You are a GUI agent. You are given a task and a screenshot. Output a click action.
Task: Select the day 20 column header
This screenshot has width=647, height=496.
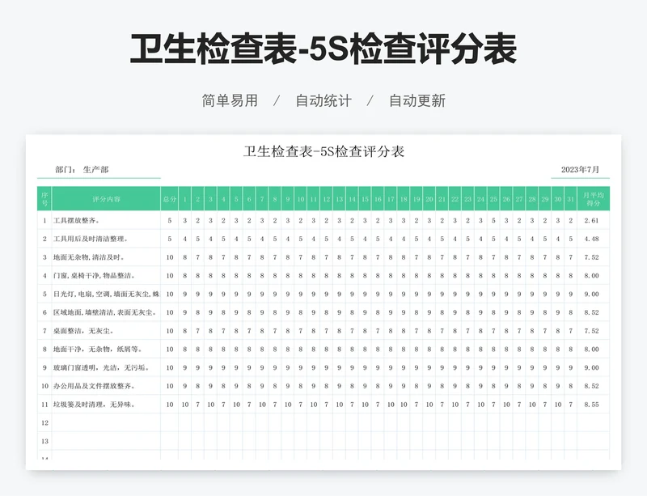tap(429, 199)
